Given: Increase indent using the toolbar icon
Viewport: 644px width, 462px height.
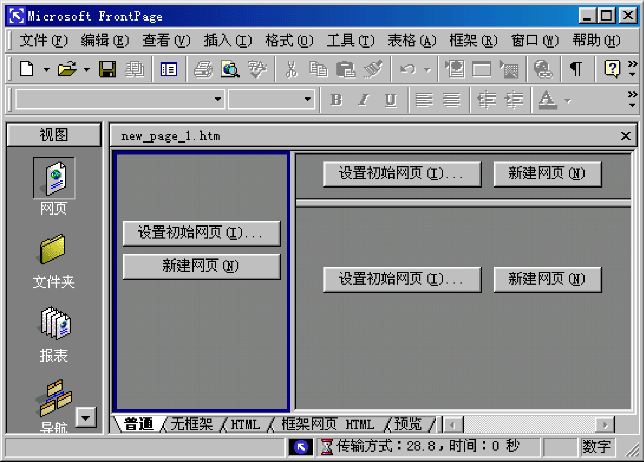Looking at the screenshot, I should tap(514, 100).
